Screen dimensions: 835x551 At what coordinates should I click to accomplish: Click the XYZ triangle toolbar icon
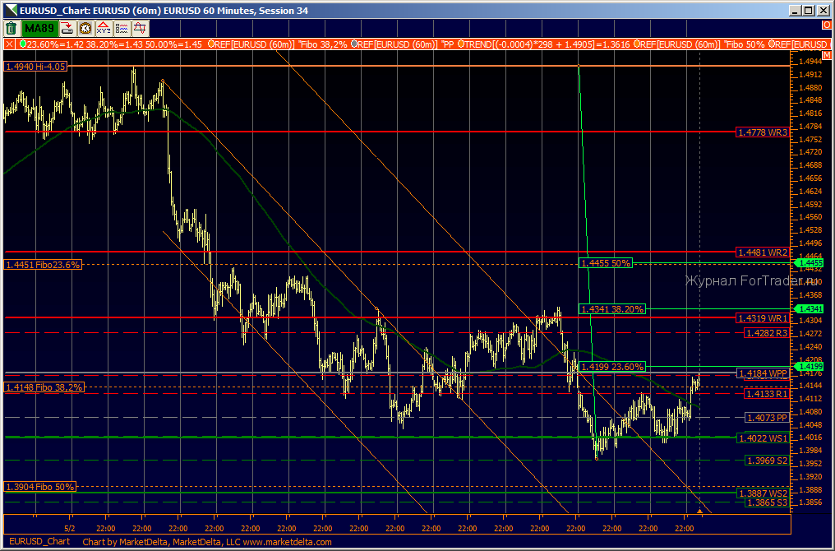(104, 28)
